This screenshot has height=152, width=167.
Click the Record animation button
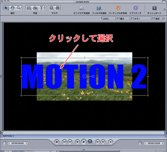click(57, 142)
